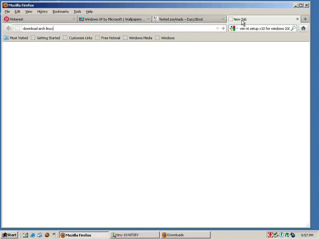Go to the Home page
Screen dimensions: 319x239
pyautogui.click(x=303, y=28)
